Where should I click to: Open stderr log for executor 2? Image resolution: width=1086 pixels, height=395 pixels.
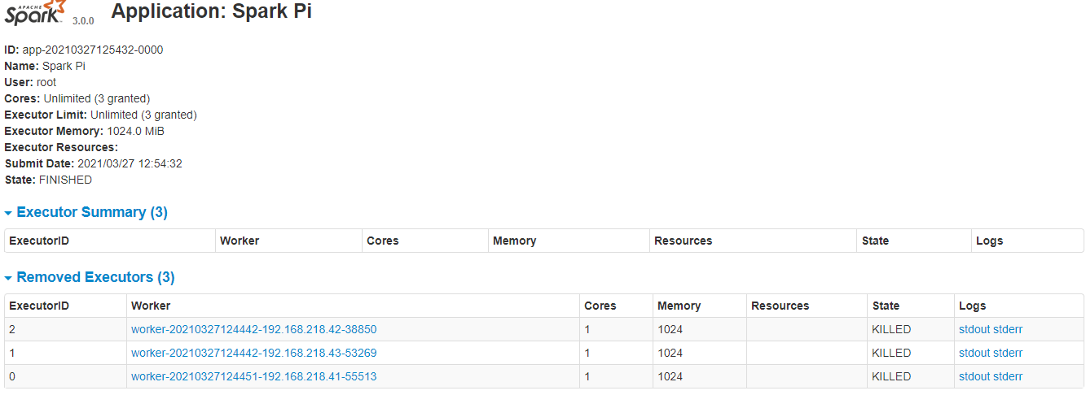point(1008,329)
